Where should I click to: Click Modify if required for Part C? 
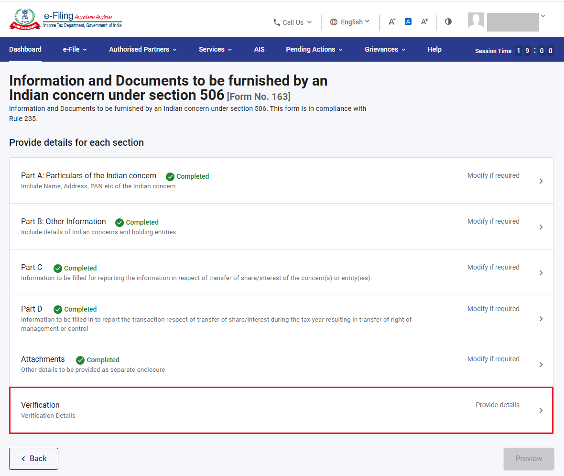pos(493,267)
